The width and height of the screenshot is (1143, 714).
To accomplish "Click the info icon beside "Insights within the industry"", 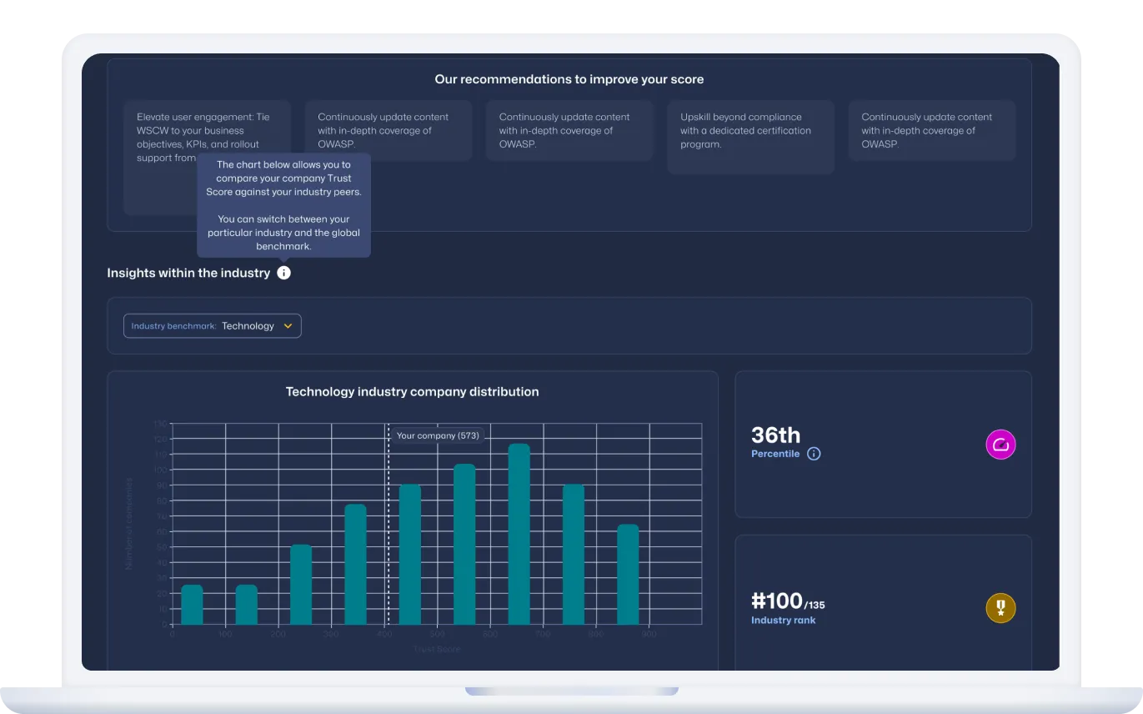I will (x=283, y=273).
